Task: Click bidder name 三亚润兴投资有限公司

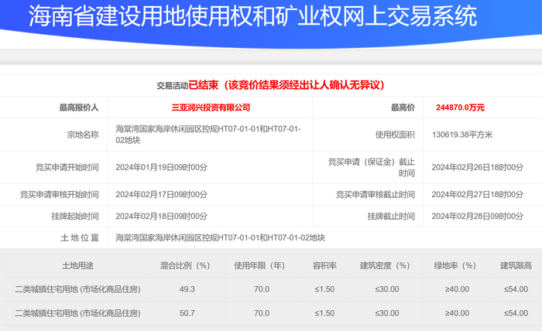Action: tap(211, 107)
